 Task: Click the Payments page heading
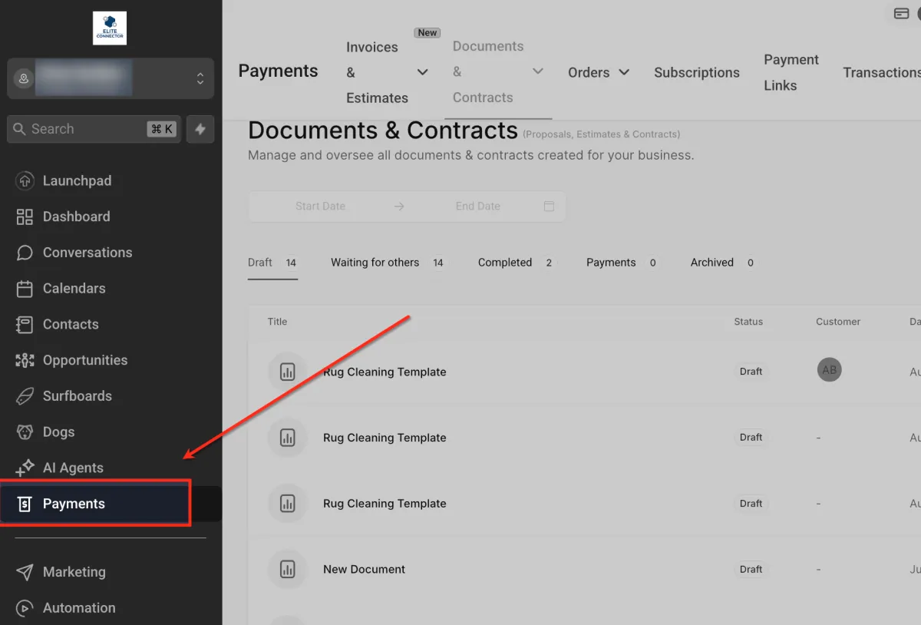click(x=278, y=71)
